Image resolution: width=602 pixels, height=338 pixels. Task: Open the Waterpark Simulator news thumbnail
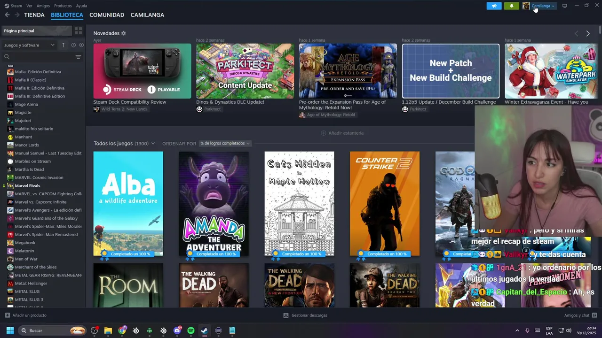(x=551, y=71)
